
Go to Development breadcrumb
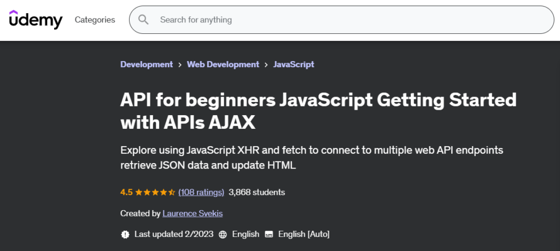(147, 64)
